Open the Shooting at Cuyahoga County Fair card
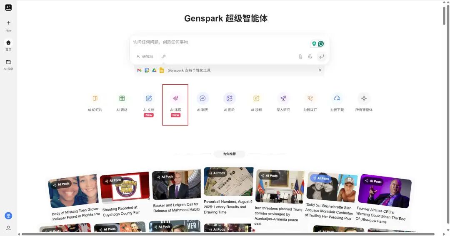The height and width of the screenshot is (236, 450). tap(125, 195)
